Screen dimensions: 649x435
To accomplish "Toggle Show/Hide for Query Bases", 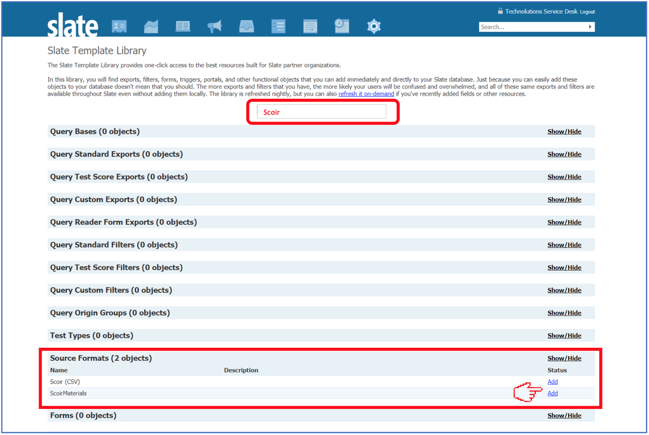I will coord(564,131).
